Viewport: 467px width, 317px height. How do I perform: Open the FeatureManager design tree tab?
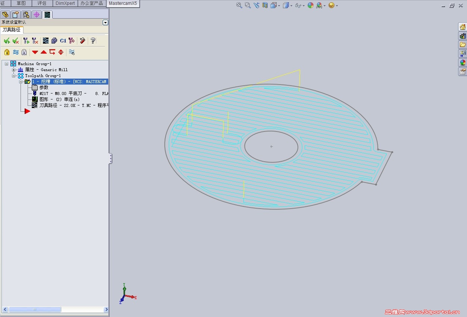(x=5, y=15)
